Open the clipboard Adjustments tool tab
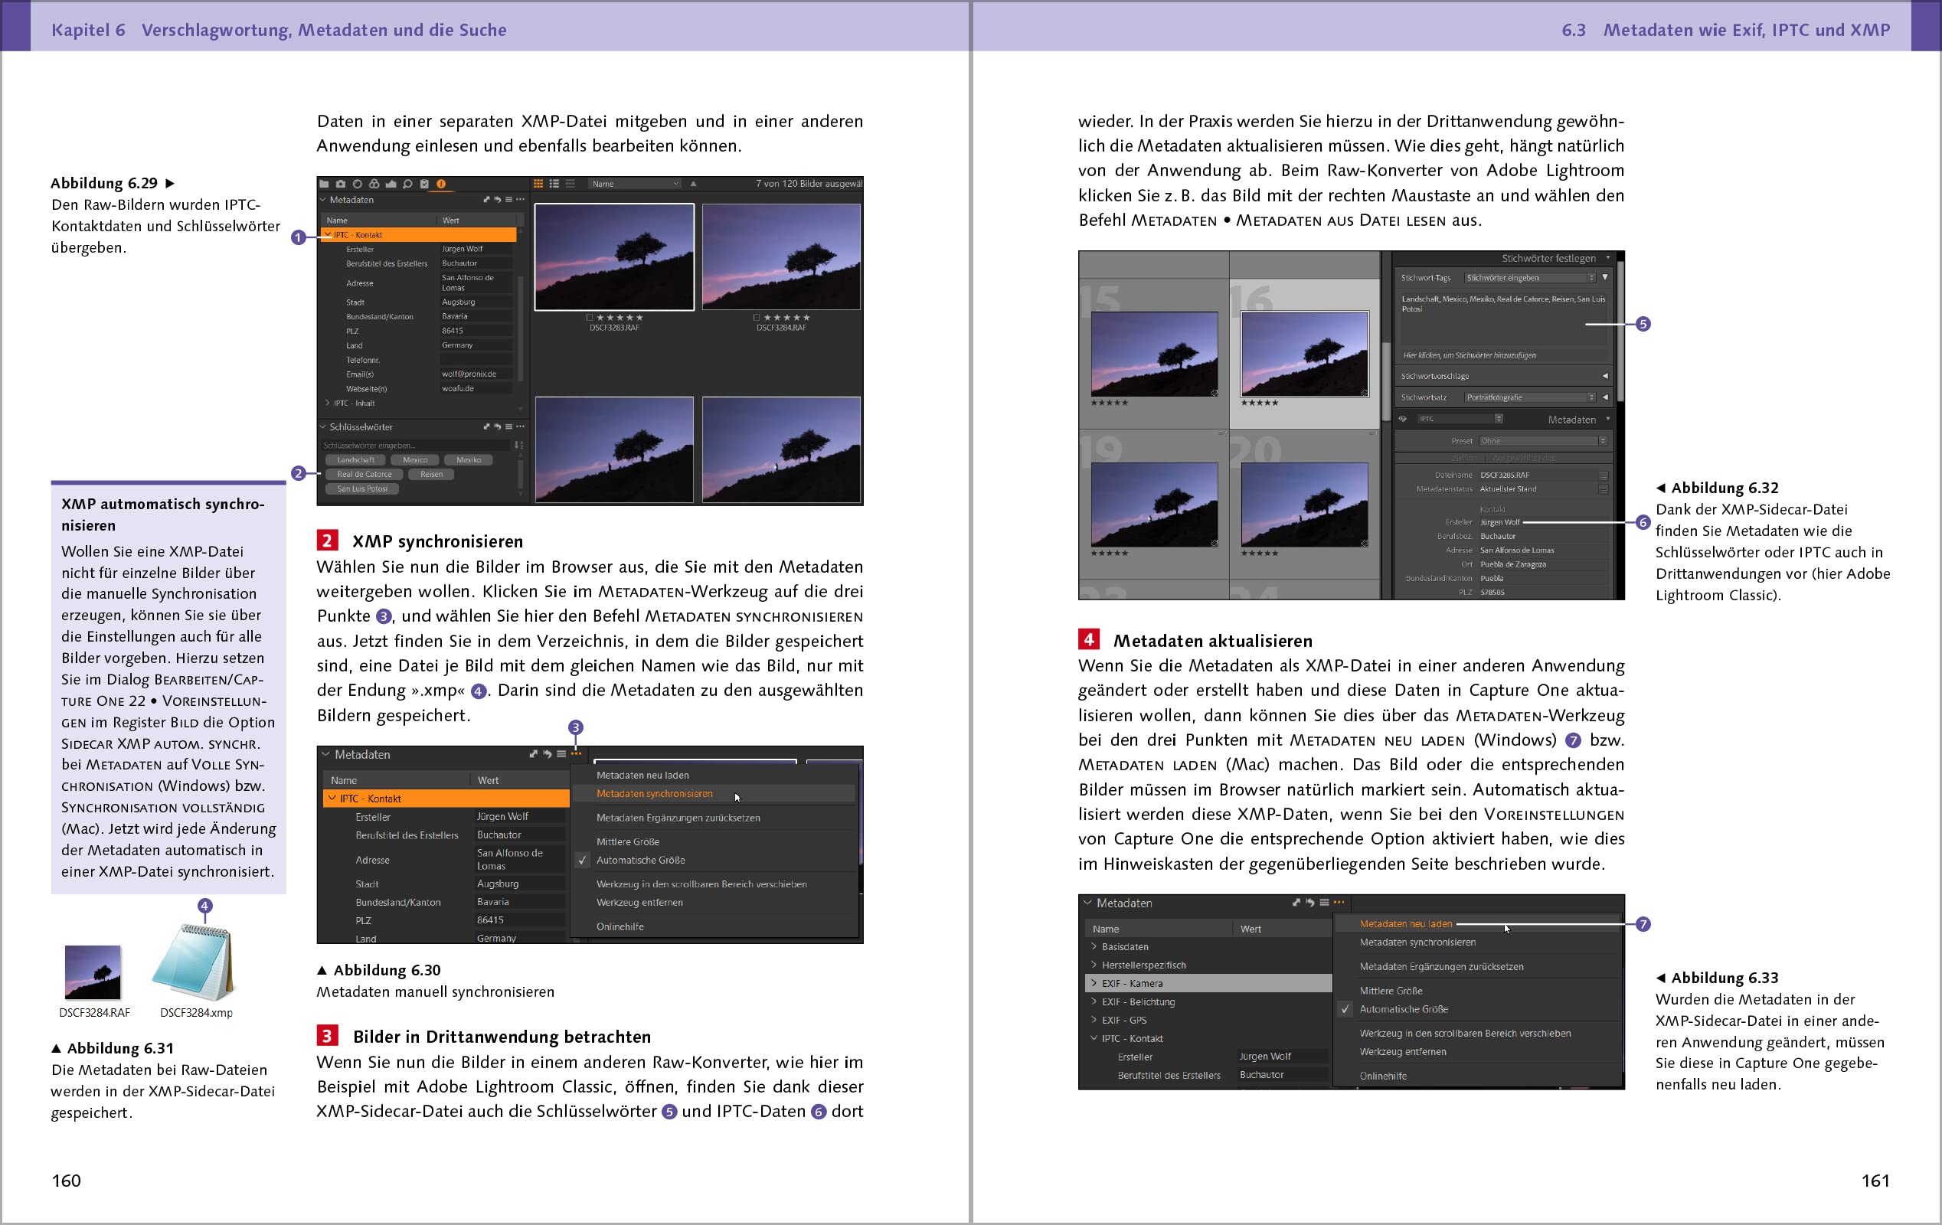 [x=424, y=184]
